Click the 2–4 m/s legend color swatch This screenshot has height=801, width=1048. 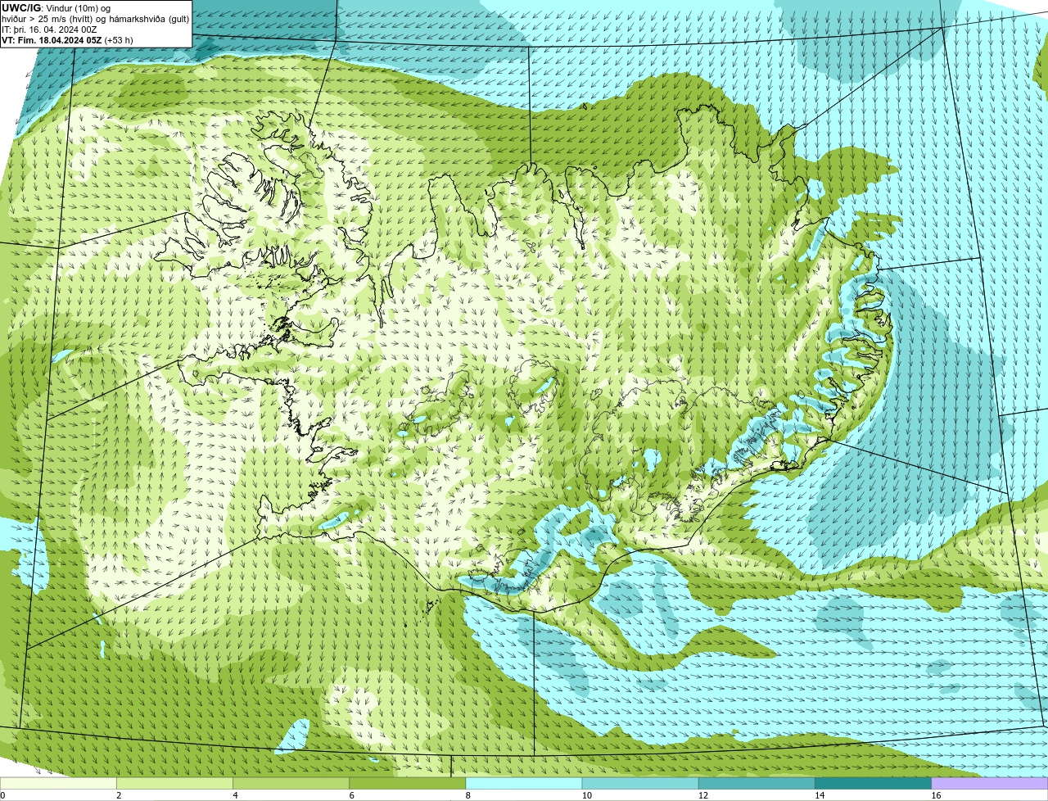click(174, 784)
